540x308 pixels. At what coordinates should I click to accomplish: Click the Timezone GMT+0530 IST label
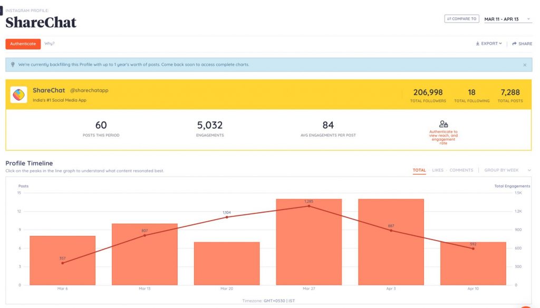(x=268, y=301)
